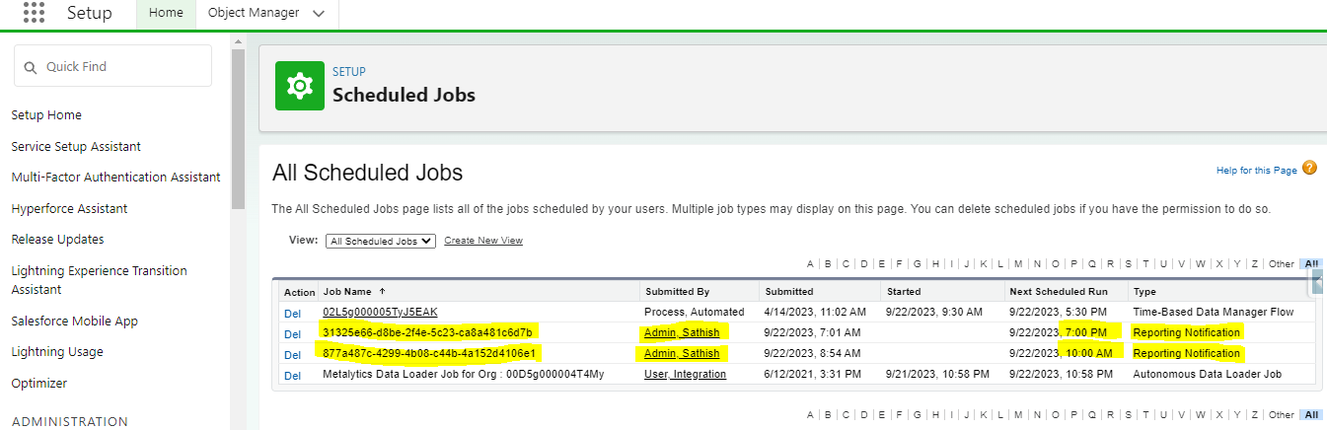Viewport: 1327px width, 430px height.
Task: Open User, Integration submitter link
Action: 685,374
